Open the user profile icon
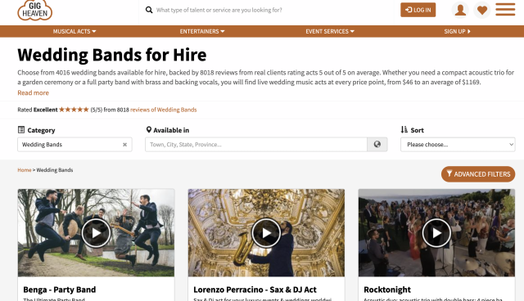 pyautogui.click(x=460, y=10)
